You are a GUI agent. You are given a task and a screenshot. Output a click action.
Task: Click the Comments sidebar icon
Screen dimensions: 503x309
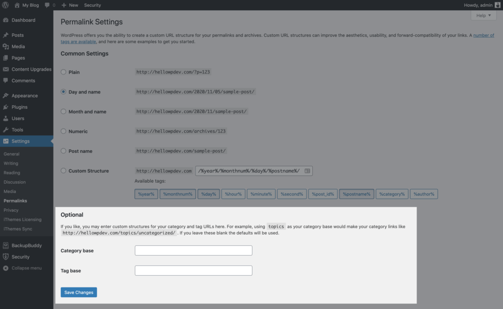click(x=6, y=81)
